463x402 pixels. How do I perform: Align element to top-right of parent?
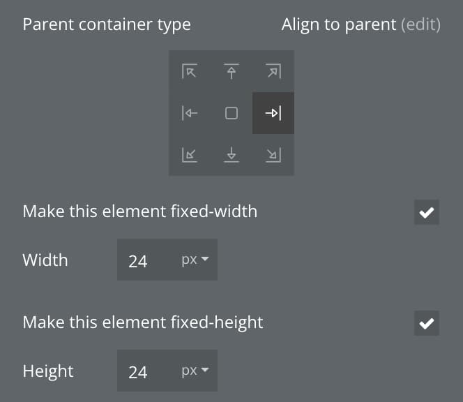(x=273, y=71)
